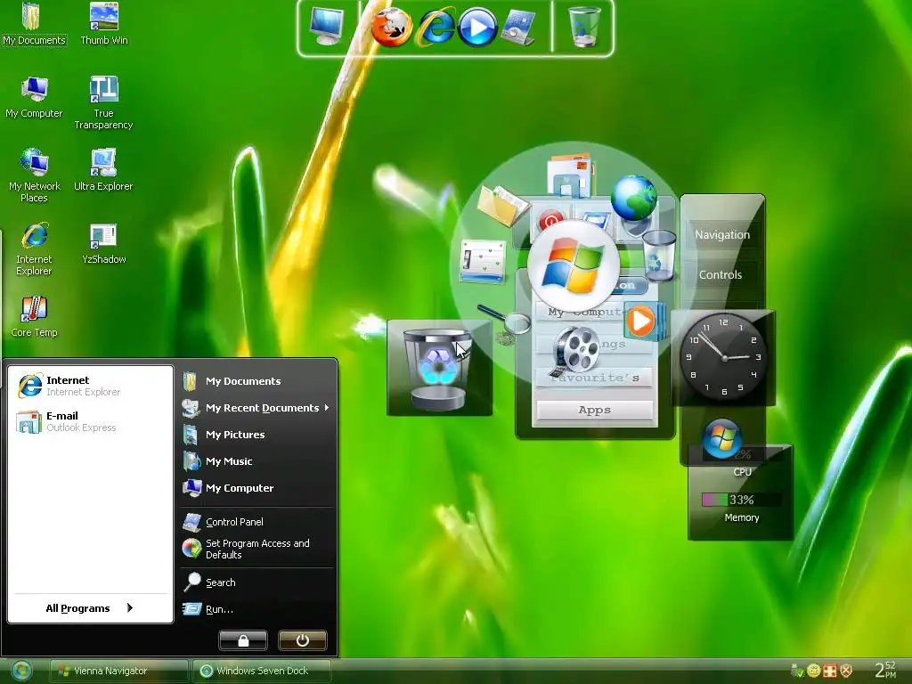This screenshot has height=684, width=912.
Task: Open My Music in the Start menu
Action: 257,461
